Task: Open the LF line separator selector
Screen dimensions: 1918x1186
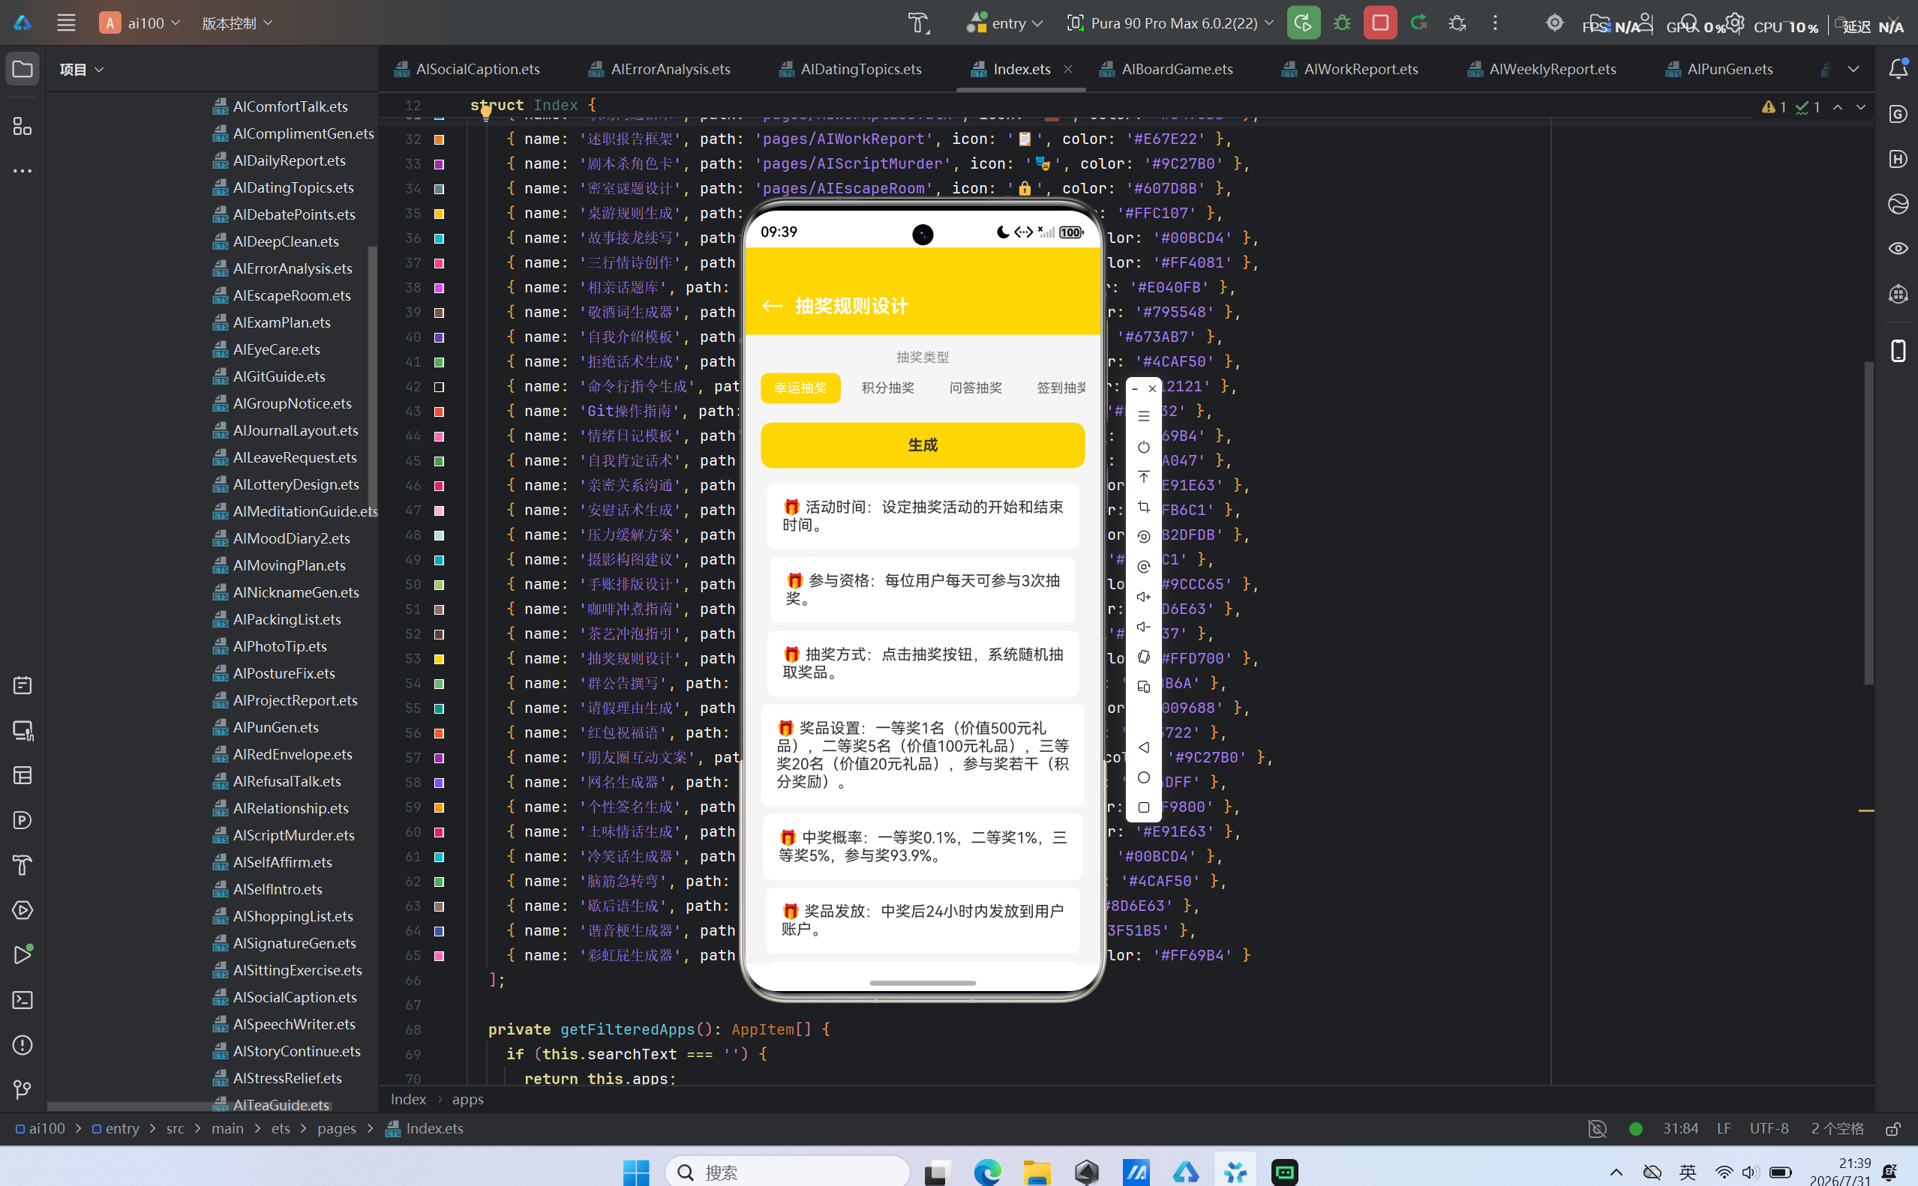Action: pyautogui.click(x=1724, y=1129)
